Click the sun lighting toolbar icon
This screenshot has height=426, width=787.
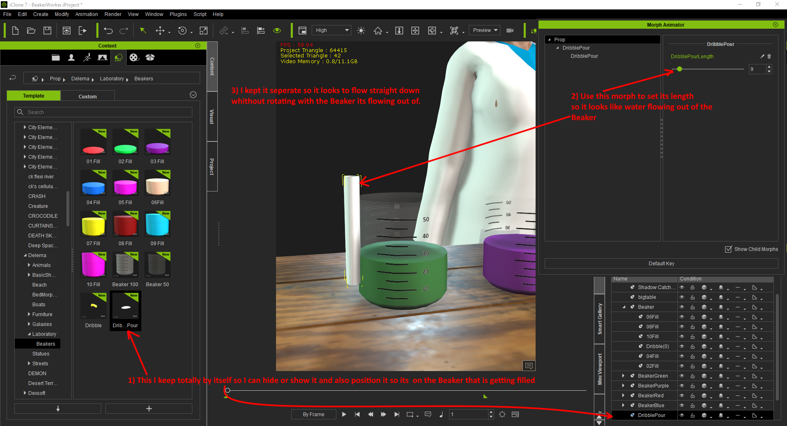(361, 30)
